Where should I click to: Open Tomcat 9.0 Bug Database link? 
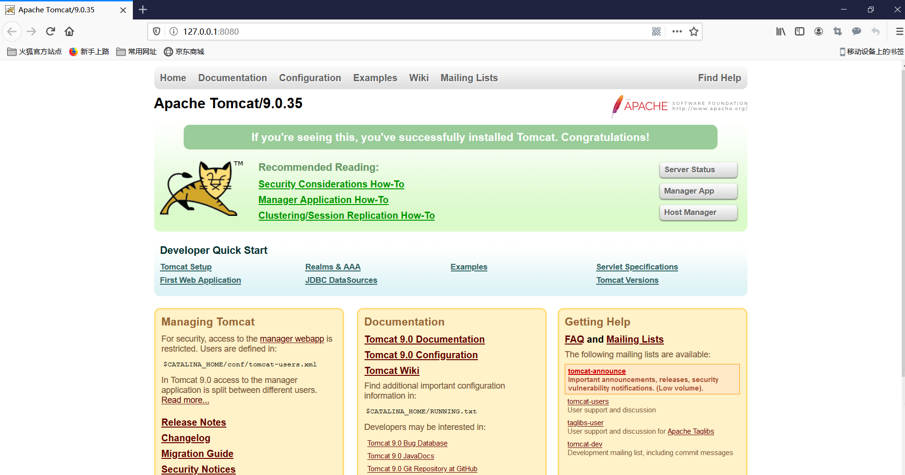pos(407,443)
